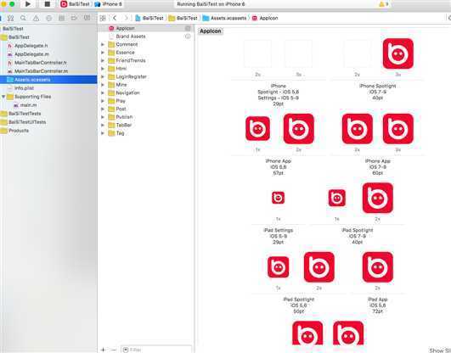Select iPhone Spotlight 40pt 3x icon well
This screenshot has width=451, height=353.
tap(398, 53)
